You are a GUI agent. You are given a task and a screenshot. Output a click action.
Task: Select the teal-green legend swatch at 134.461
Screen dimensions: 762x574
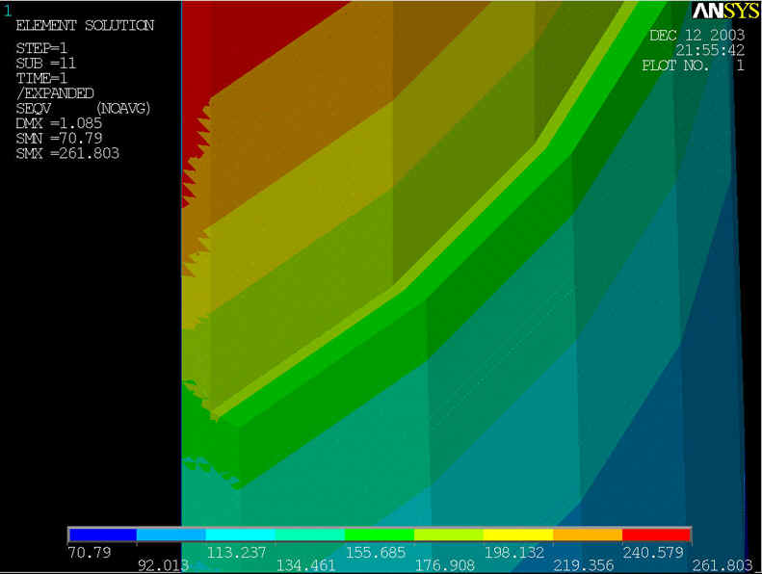[310, 535]
